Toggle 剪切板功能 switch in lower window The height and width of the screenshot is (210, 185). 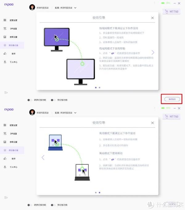coord(53,205)
